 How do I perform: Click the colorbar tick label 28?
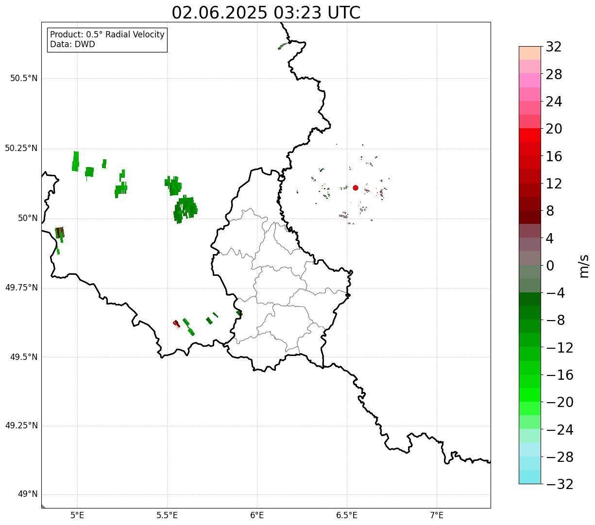[x=554, y=75]
